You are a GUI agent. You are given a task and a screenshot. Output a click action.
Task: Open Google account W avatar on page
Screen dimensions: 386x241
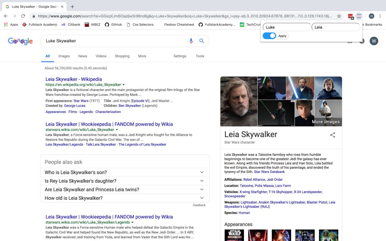(374, 41)
